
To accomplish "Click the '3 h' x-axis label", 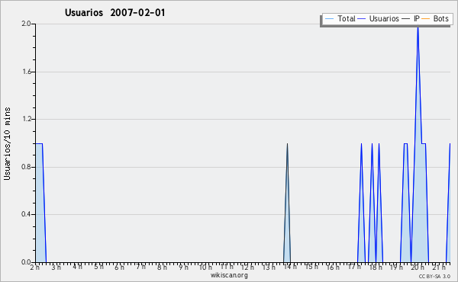I will [x=56, y=267].
